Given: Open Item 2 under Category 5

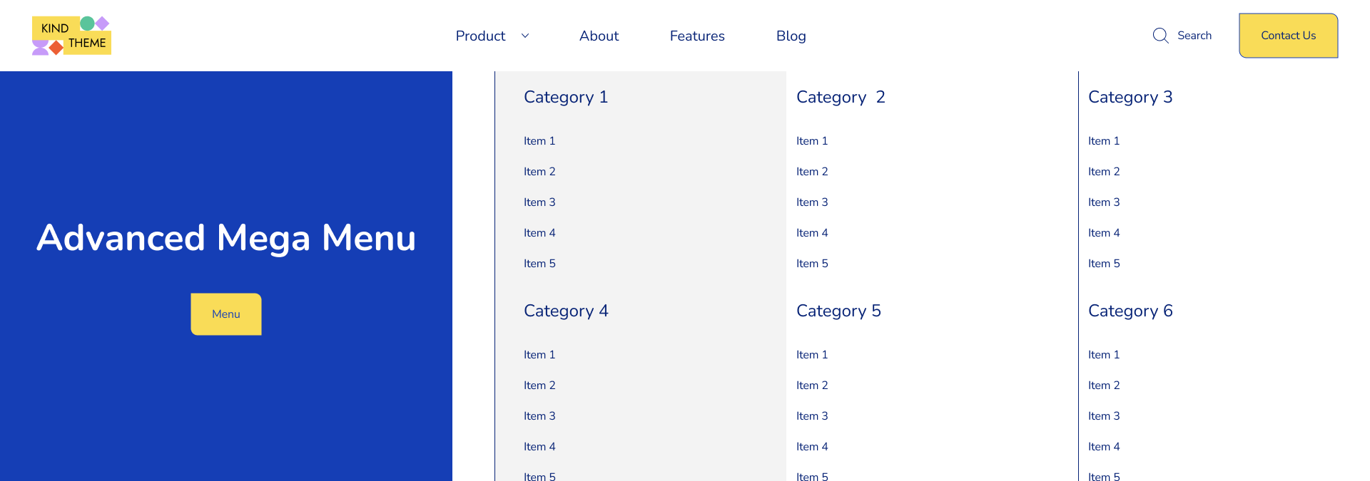Looking at the screenshot, I should [x=812, y=386].
